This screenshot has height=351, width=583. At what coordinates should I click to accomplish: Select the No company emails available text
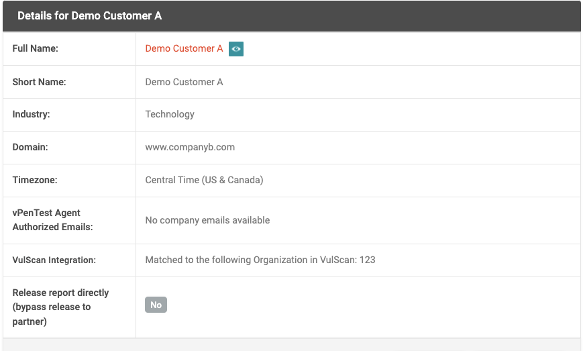click(207, 220)
